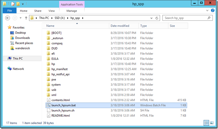Select This PC in the navigation pane

click(22, 58)
